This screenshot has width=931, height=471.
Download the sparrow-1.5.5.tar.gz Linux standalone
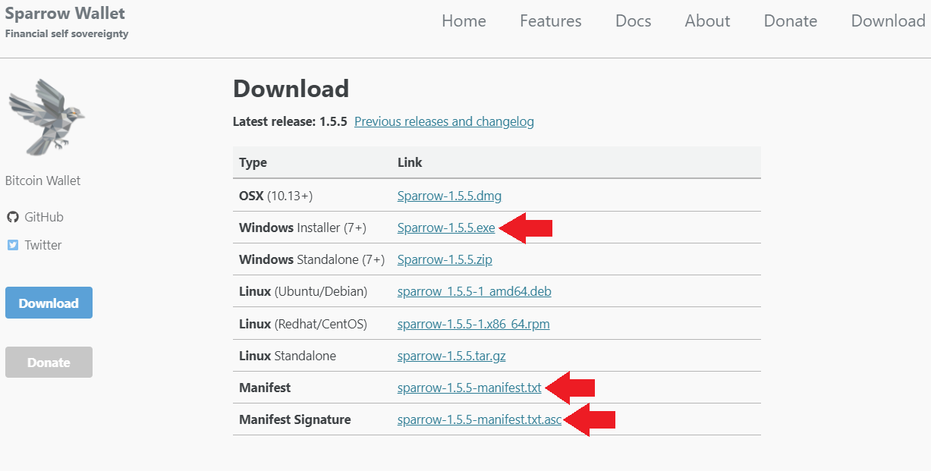453,356
